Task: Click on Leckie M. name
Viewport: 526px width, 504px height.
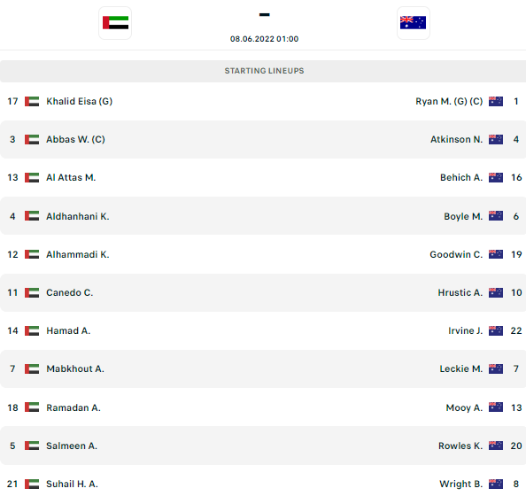Action: point(461,368)
